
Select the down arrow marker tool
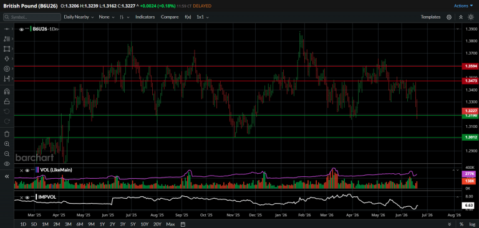(x=7, y=59)
